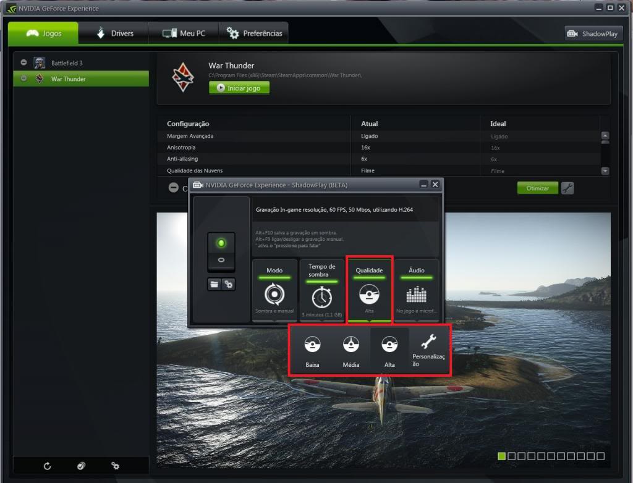The image size is (633, 483).
Task: Open the Qualidade option in ShadowPlay
Action: click(x=369, y=290)
